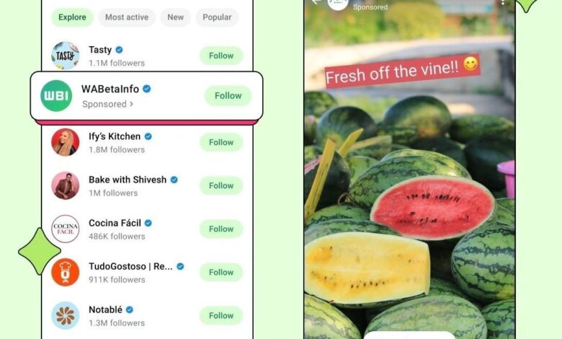Open the Notablé flower logo icon

66,316
